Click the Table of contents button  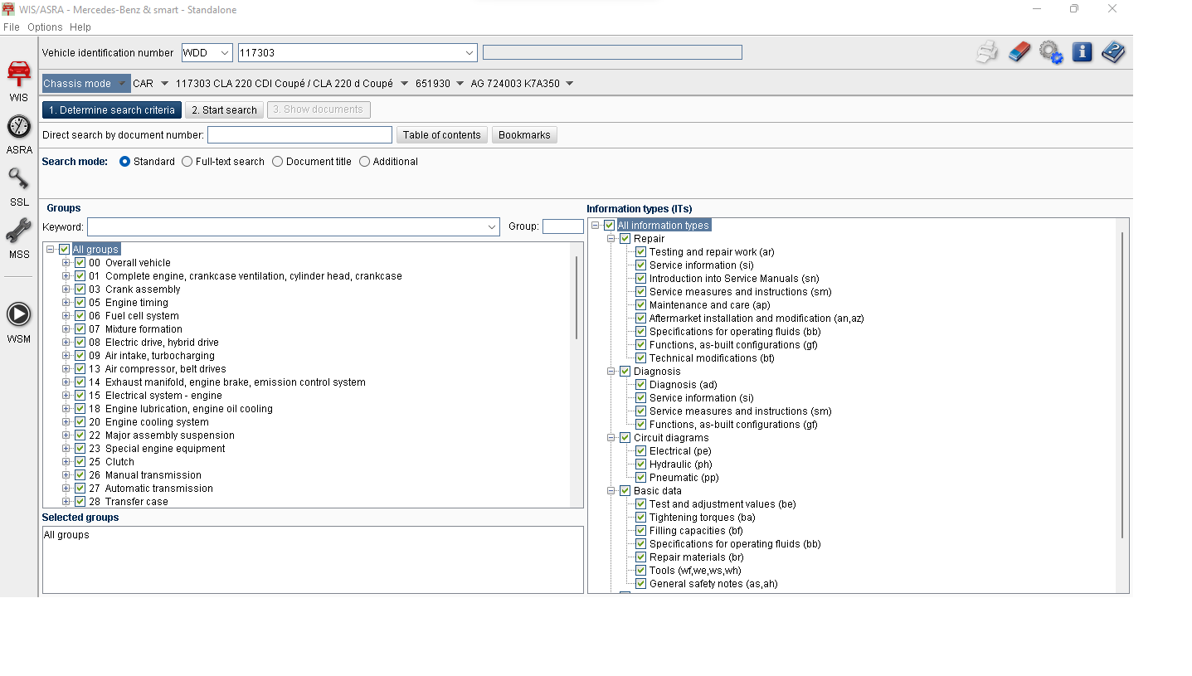click(x=441, y=135)
